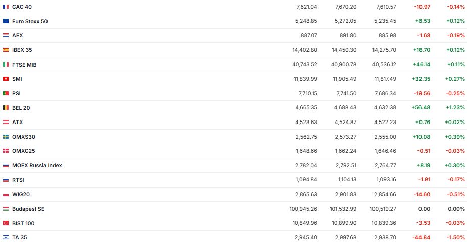Open the Euro Stoxx 50 index page
This screenshot has height=244, width=467.
pos(30,21)
